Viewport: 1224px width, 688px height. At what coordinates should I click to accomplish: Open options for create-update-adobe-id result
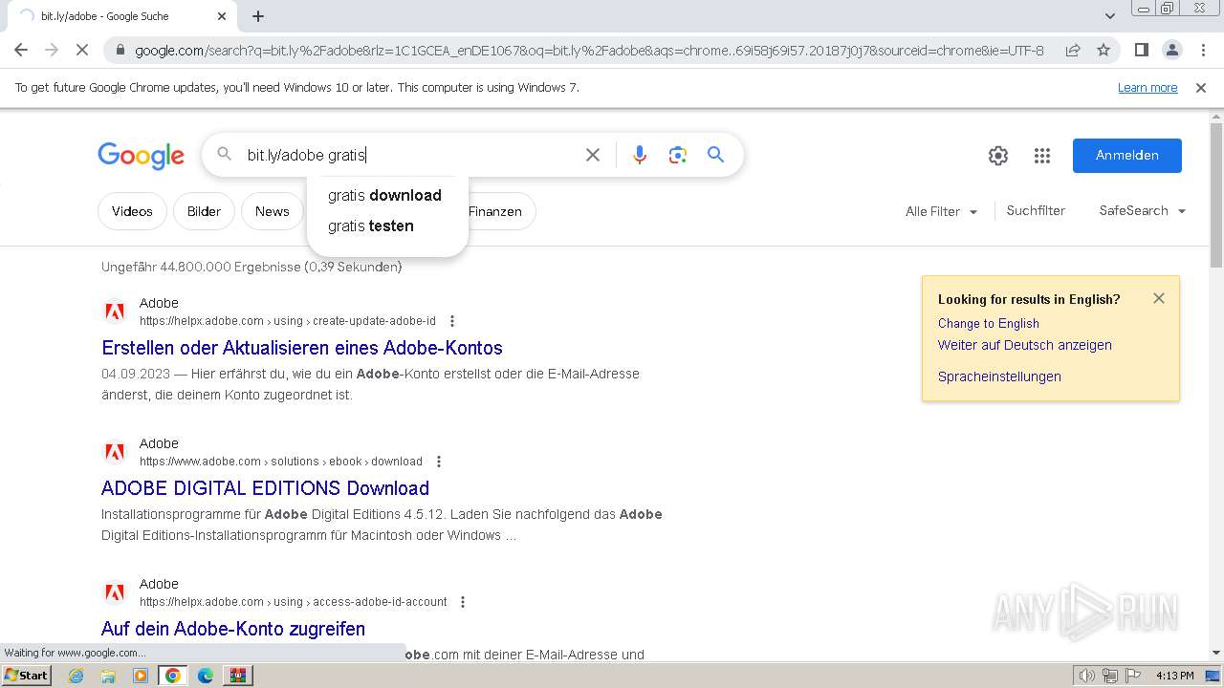(452, 321)
